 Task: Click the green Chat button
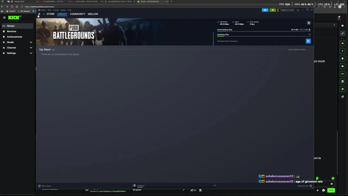[x=331, y=190]
